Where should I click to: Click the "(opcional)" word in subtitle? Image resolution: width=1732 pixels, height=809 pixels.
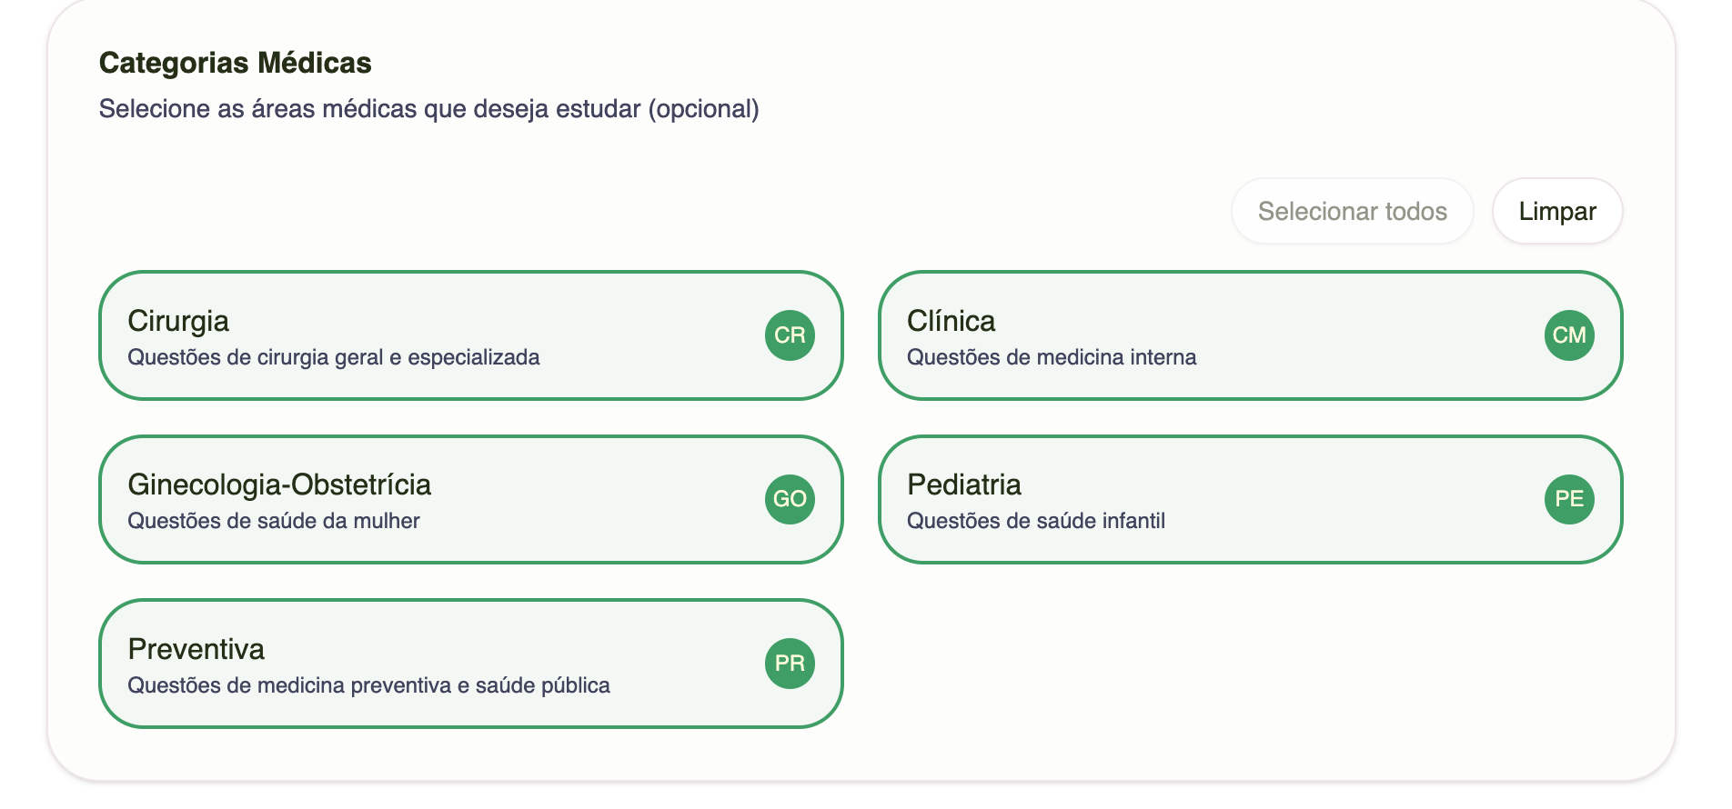click(703, 109)
